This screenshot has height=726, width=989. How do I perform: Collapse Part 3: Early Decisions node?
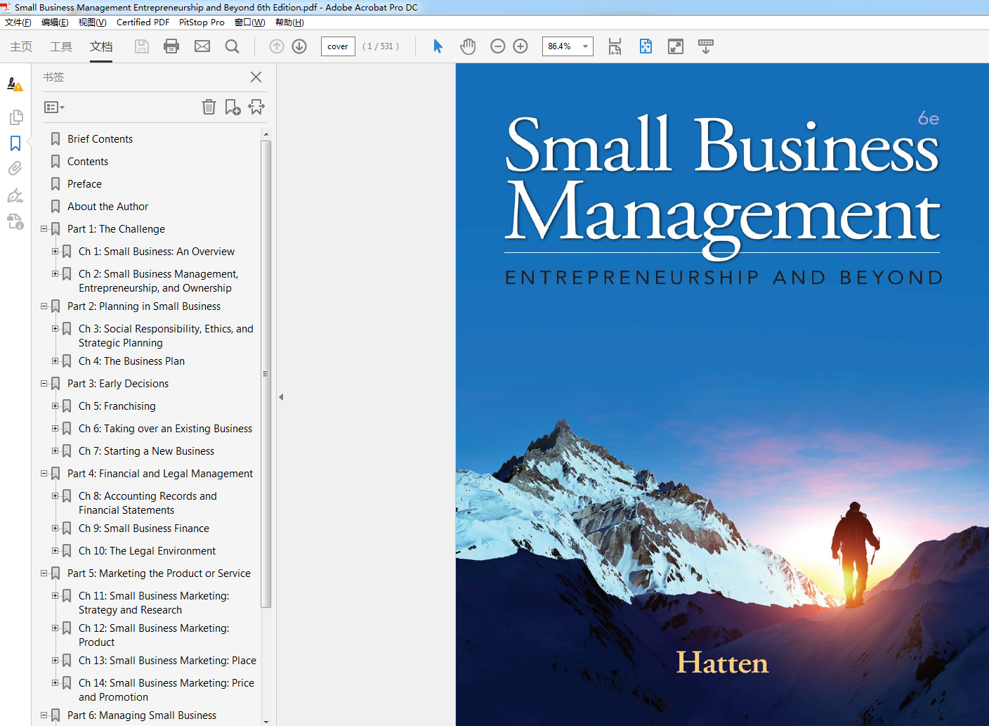click(x=44, y=383)
